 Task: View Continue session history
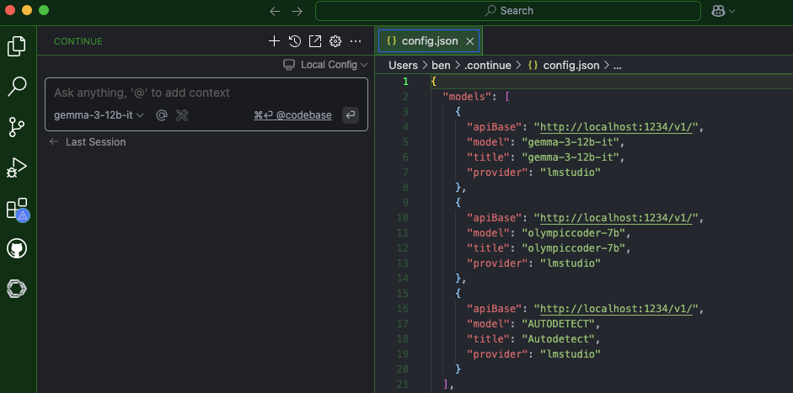click(x=294, y=41)
